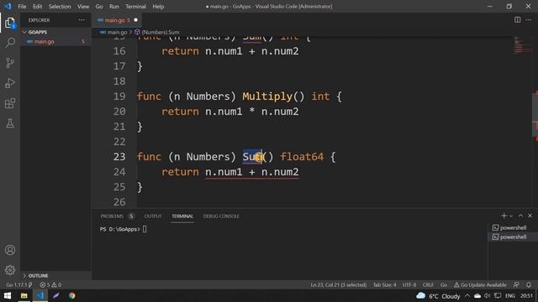Switch to the Output panel tab

153,216
